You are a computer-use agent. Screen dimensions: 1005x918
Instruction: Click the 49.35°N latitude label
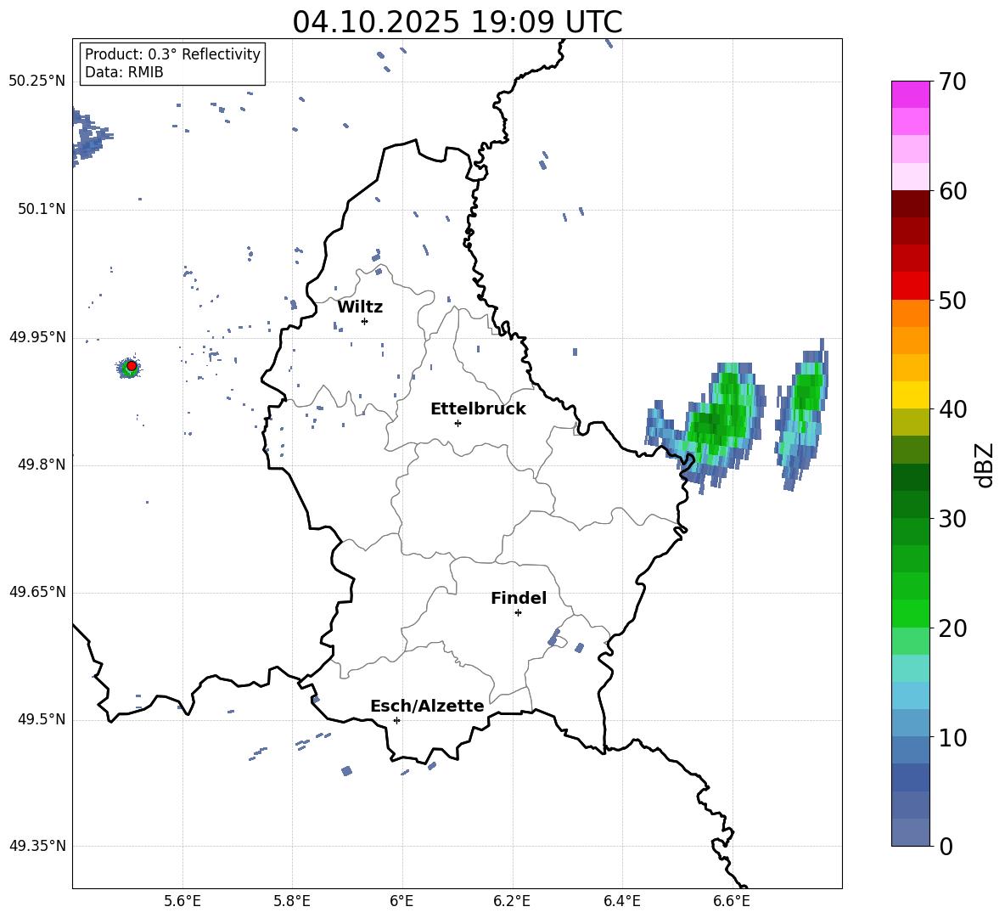coord(37,846)
